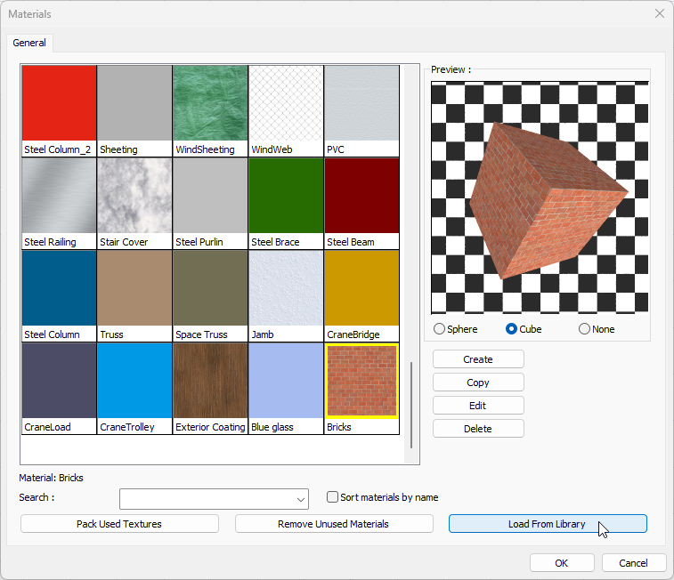Screen dimensions: 674x580
Task: Enable Sort materials by name checkbox
Action: coord(333,497)
